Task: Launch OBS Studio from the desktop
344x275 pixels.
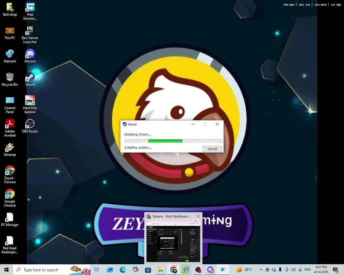Action: click(30, 126)
